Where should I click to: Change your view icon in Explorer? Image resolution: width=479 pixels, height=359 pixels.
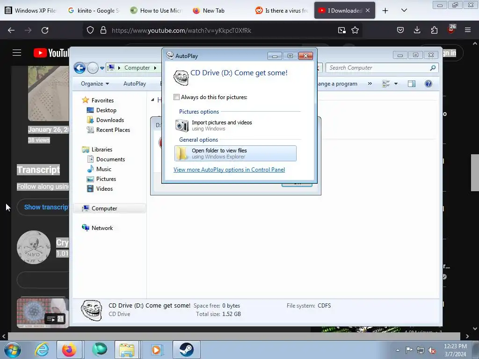point(386,84)
